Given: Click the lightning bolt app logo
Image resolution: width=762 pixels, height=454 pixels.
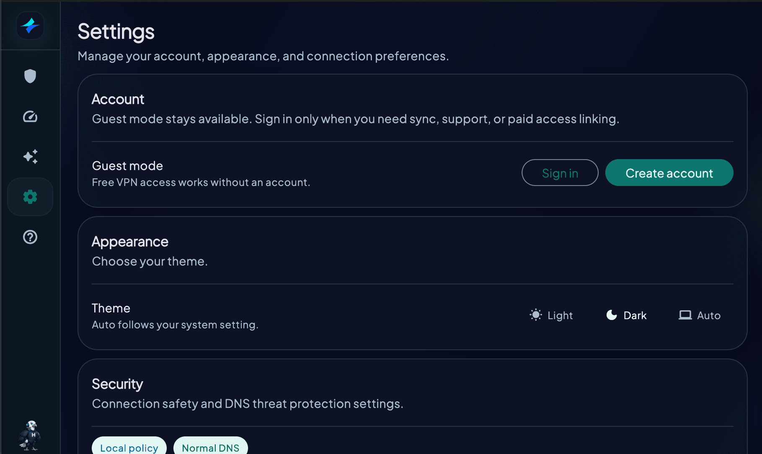Looking at the screenshot, I should 30,26.
